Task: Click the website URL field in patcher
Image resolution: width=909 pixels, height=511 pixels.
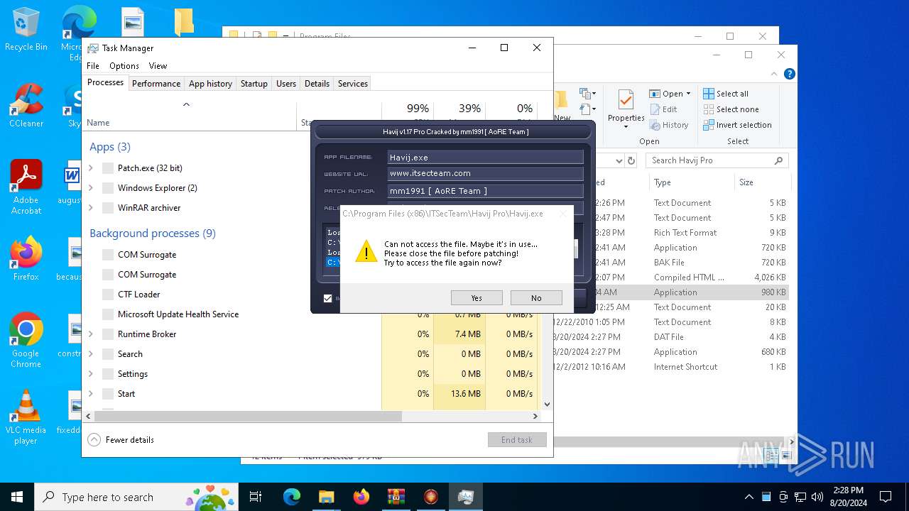Action: click(x=486, y=173)
